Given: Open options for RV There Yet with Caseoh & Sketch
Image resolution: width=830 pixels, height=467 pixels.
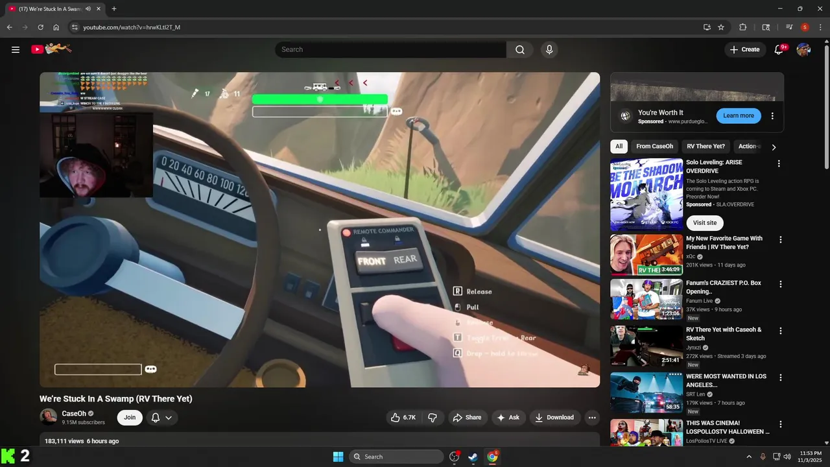Looking at the screenshot, I should 780,331.
